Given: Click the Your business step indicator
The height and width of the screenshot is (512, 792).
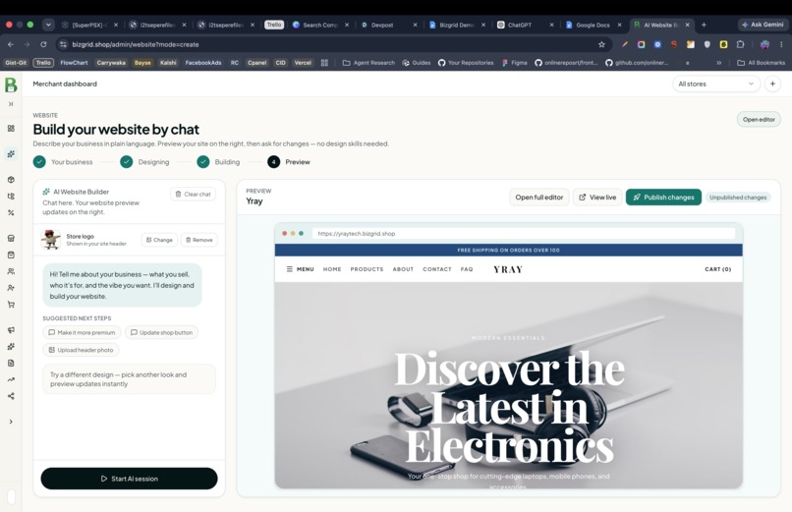Looking at the screenshot, I should point(63,162).
